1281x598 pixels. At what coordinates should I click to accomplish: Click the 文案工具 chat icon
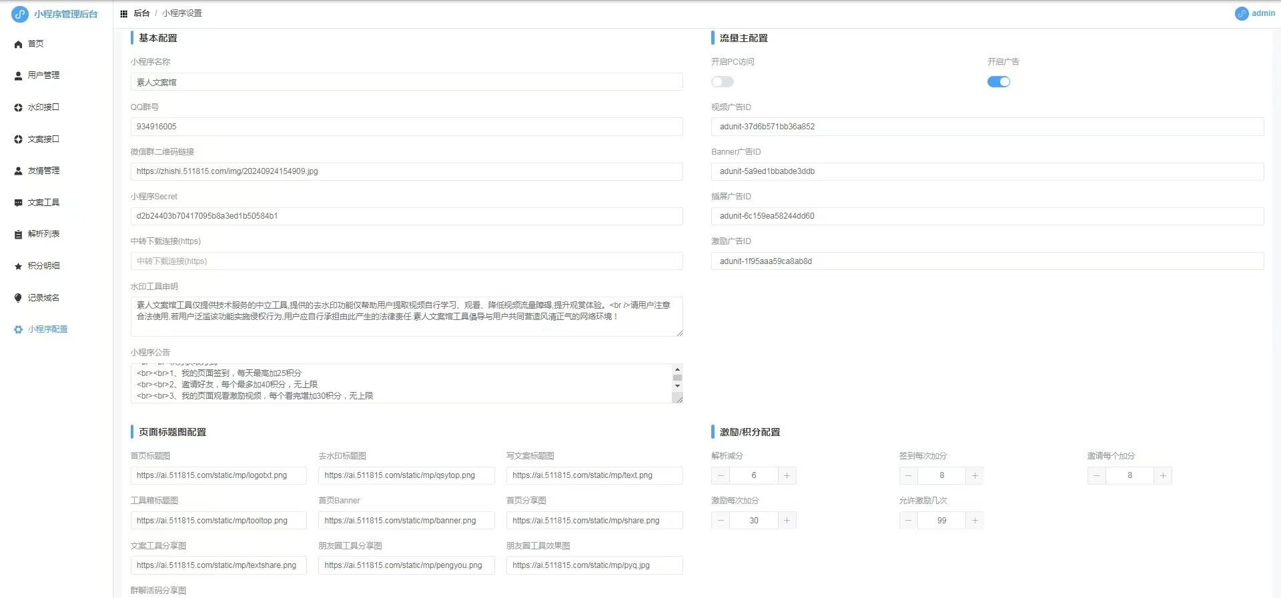18,203
